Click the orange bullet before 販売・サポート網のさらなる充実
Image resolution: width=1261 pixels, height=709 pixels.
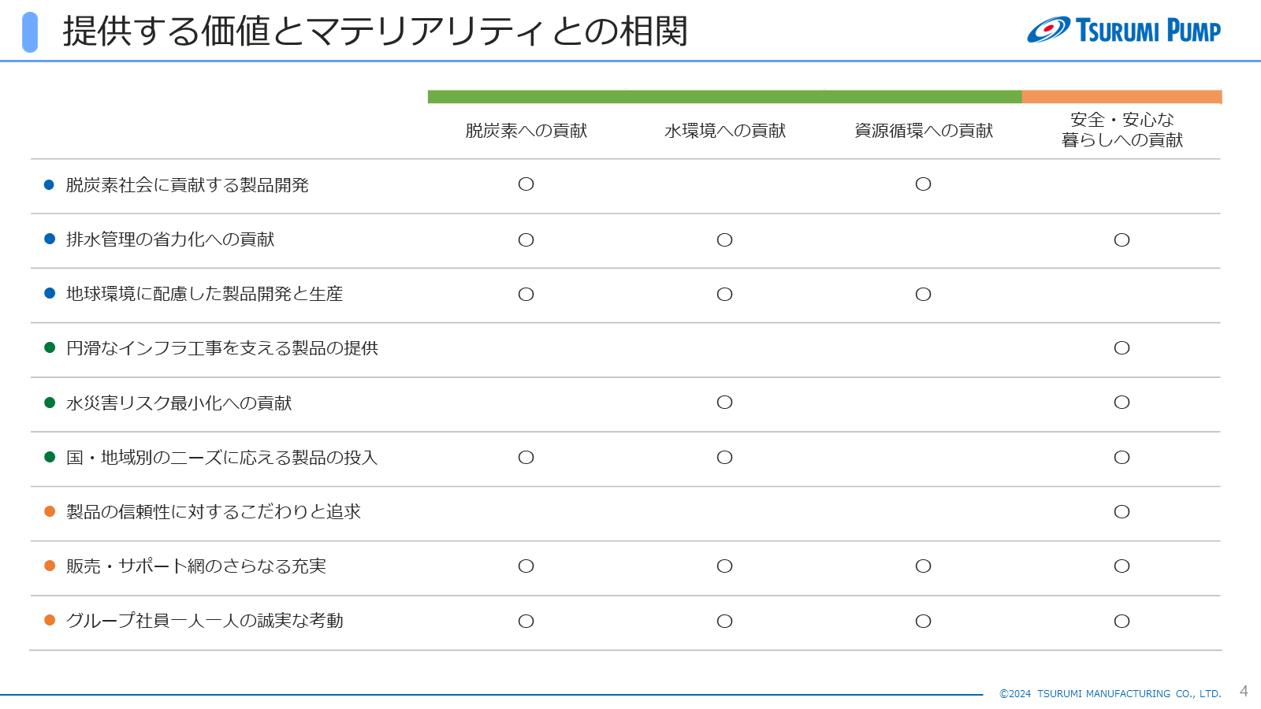click(50, 566)
